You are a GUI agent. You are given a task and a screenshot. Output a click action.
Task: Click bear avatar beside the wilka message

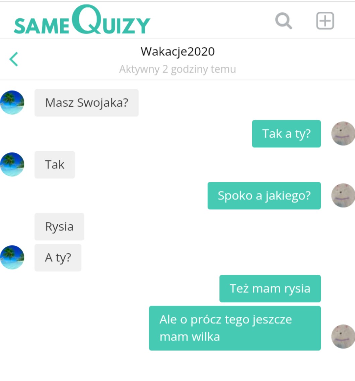click(343, 337)
